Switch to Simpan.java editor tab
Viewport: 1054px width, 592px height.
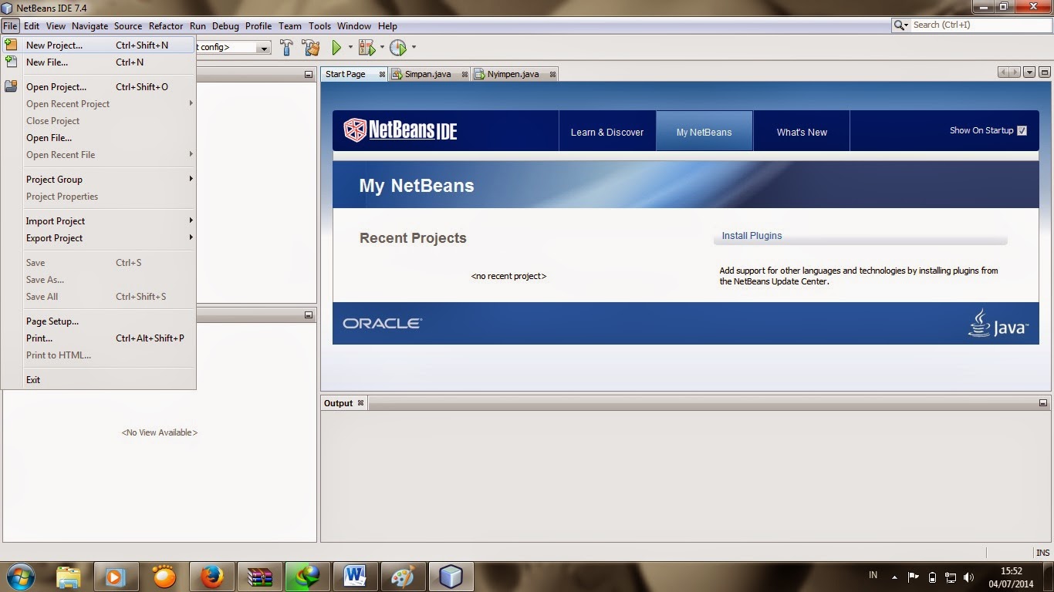[428, 75]
